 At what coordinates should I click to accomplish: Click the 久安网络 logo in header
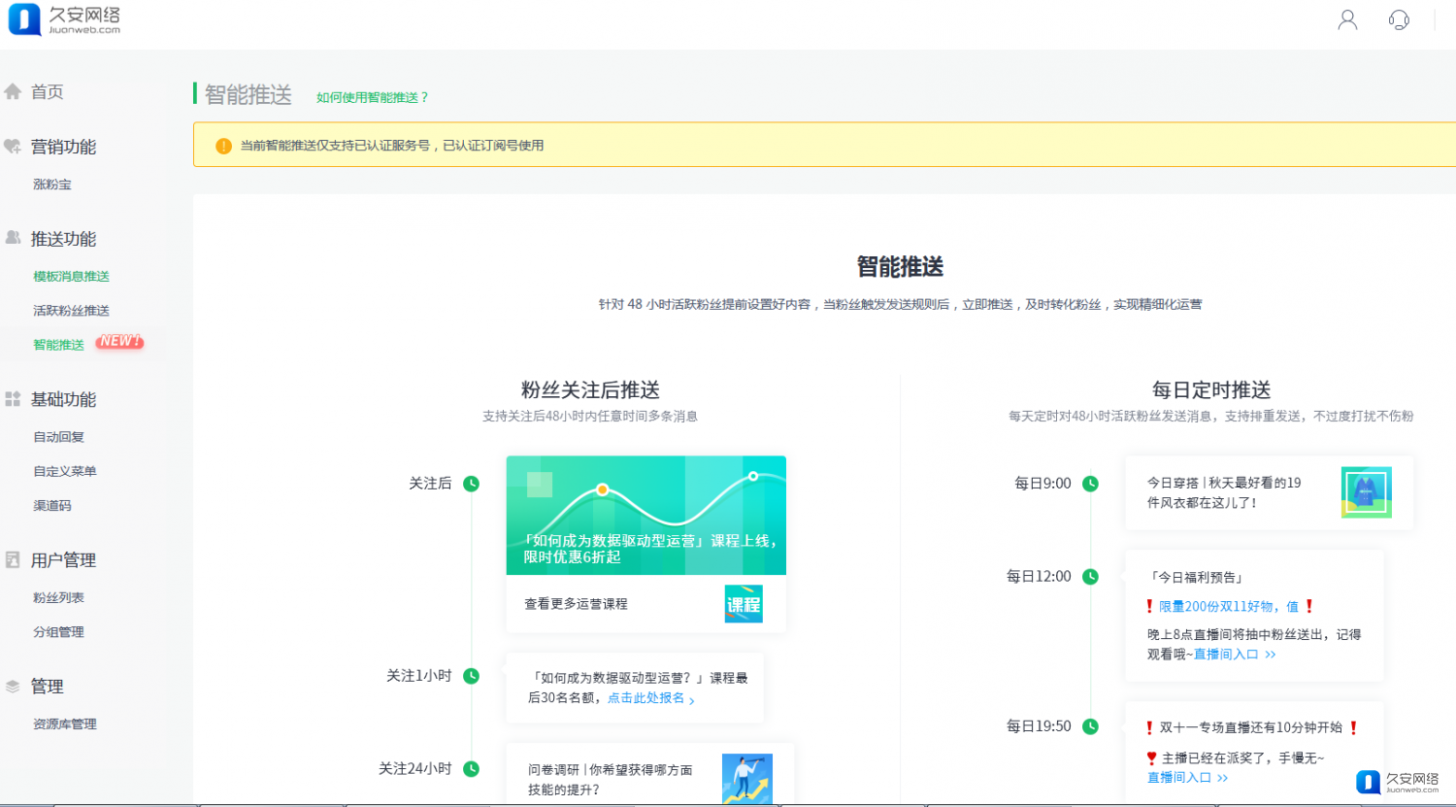[x=64, y=19]
